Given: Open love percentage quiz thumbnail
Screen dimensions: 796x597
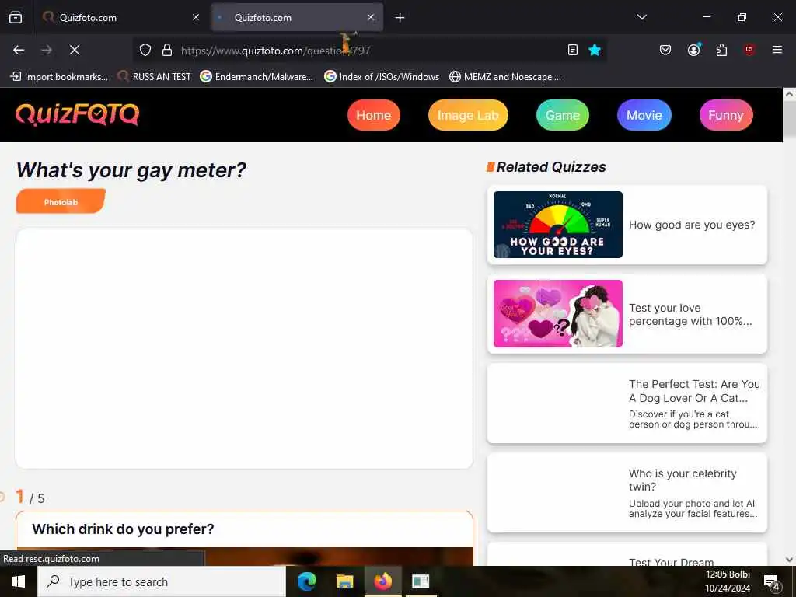Looking at the screenshot, I should (x=558, y=314).
